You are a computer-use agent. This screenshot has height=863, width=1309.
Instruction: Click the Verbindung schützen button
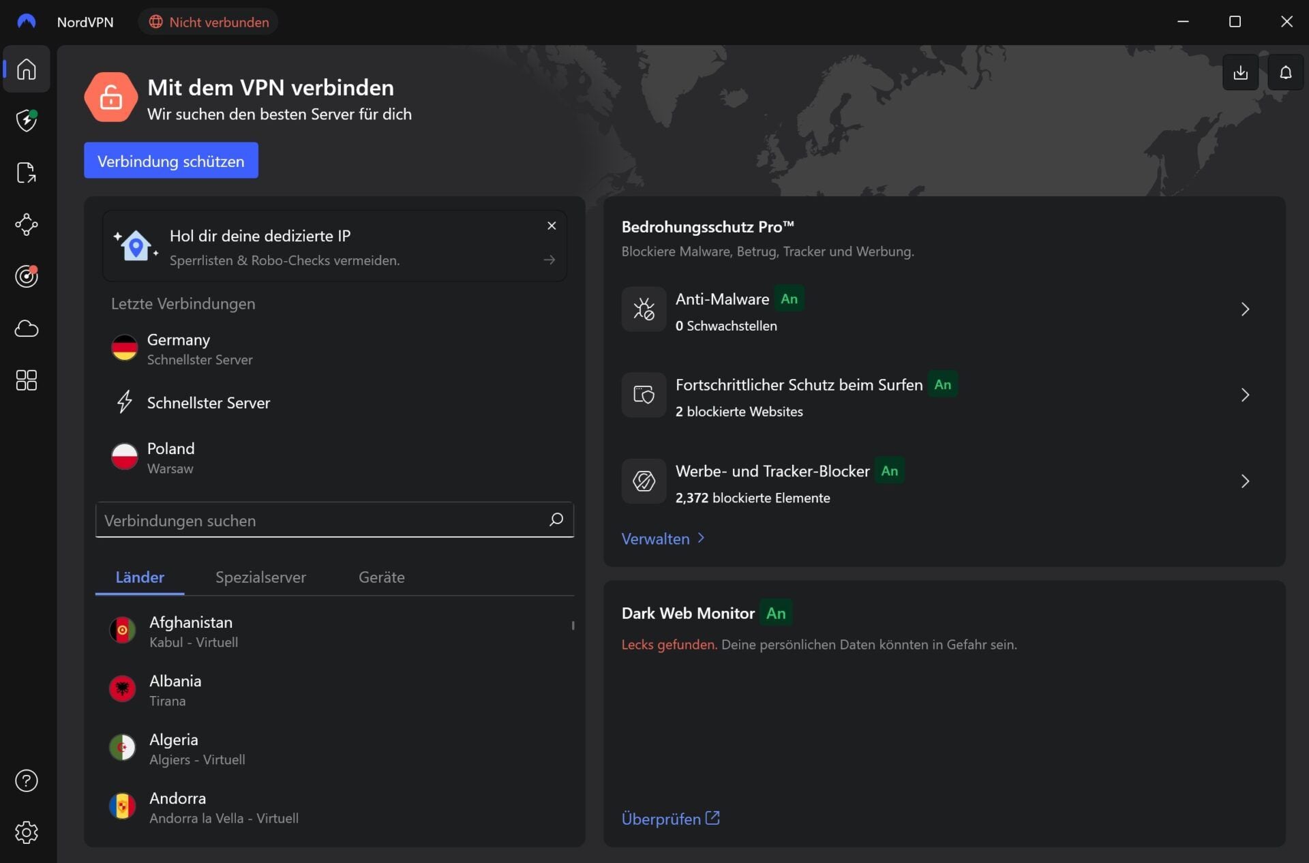[170, 160]
